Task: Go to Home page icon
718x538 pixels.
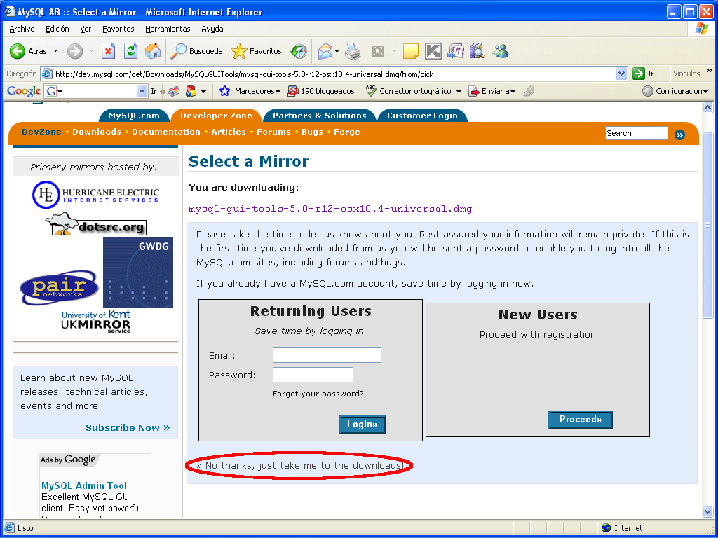Action: (x=153, y=51)
